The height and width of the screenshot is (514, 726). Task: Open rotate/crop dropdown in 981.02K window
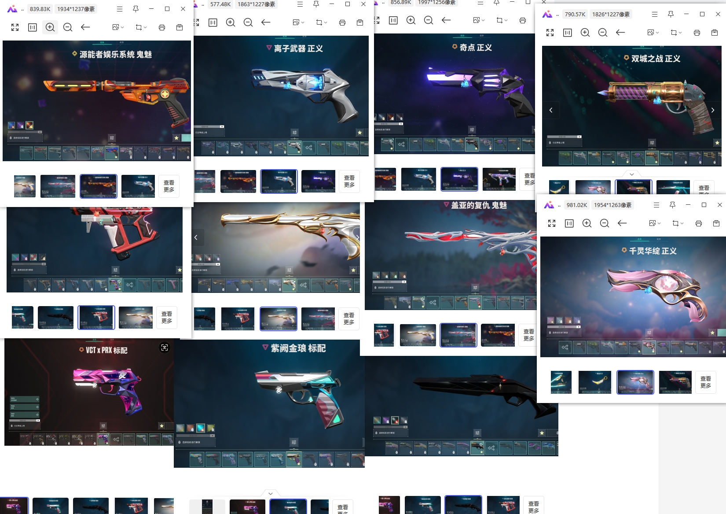coord(678,223)
